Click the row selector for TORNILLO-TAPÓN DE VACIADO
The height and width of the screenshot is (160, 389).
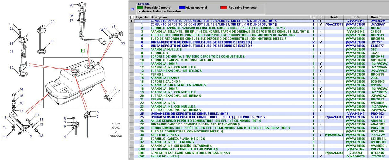tap(131, 28)
